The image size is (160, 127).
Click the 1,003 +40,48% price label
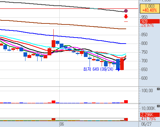150,8
